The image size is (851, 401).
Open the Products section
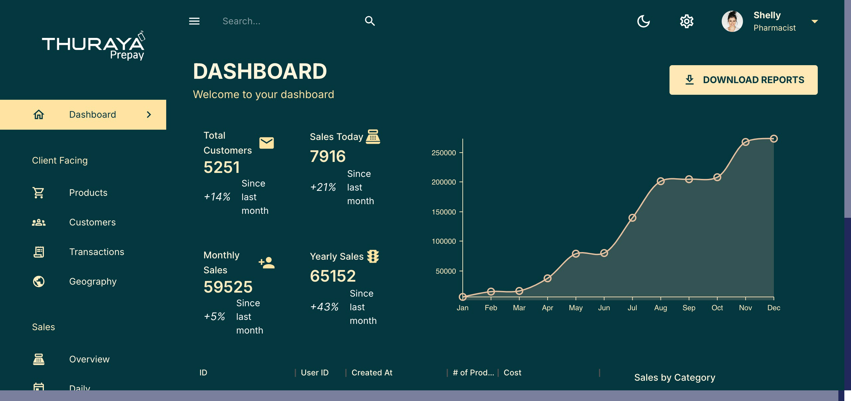click(88, 193)
